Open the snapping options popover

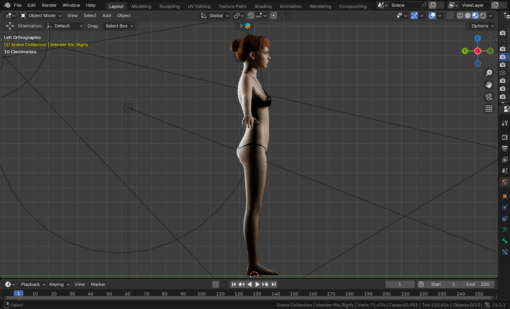pos(261,16)
